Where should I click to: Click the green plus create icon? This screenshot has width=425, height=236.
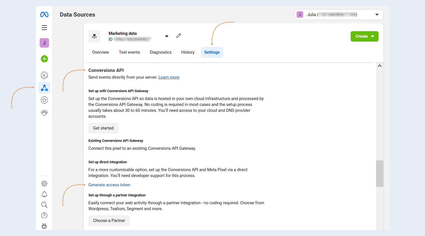(44, 59)
